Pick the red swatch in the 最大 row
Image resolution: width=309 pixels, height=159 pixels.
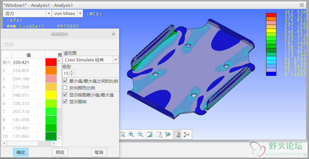coord(51,62)
